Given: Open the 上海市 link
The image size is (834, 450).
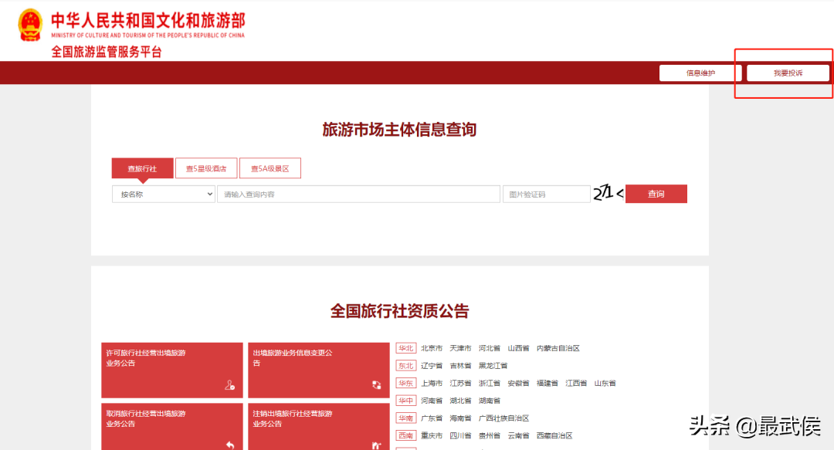Looking at the screenshot, I should (x=432, y=383).
